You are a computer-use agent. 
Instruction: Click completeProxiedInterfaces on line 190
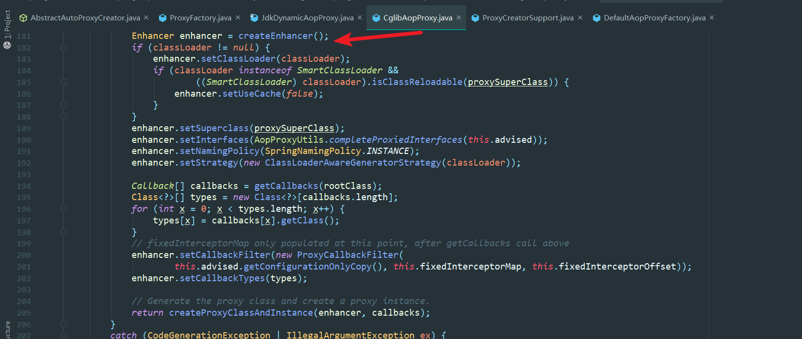click(x=396, y=140)
